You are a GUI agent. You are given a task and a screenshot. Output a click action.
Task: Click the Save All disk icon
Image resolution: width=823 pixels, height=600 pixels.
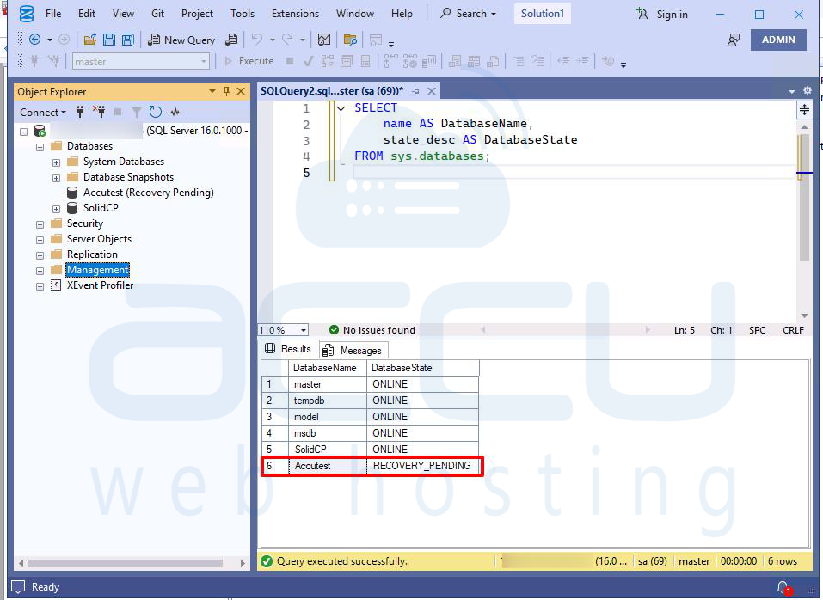point(127,40)
